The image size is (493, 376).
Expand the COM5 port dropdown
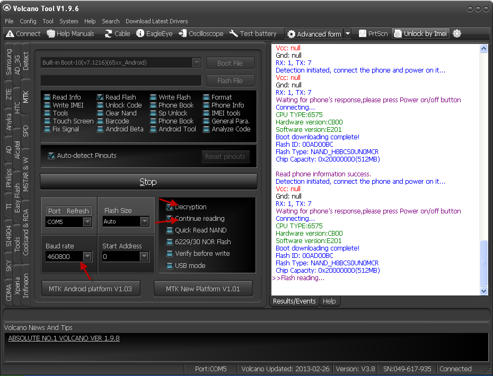point(87,222)
